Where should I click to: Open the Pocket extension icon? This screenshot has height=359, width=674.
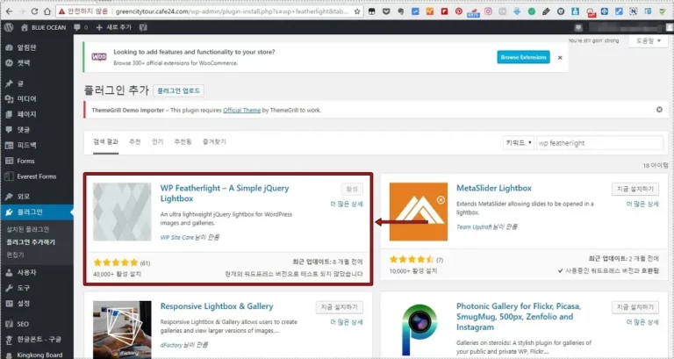coord(386,11)
